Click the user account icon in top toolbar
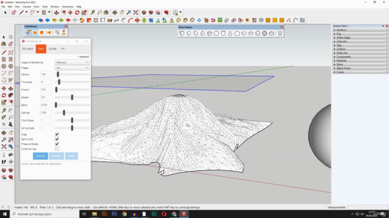 coord(176,12)
